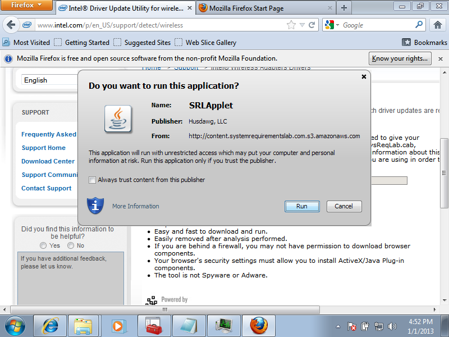Select Yes for helpful information
The width and height of the screenshot is (449, 337).
point(43,245)
